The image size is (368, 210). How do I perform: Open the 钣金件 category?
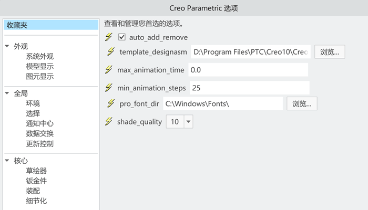(36, 181)
